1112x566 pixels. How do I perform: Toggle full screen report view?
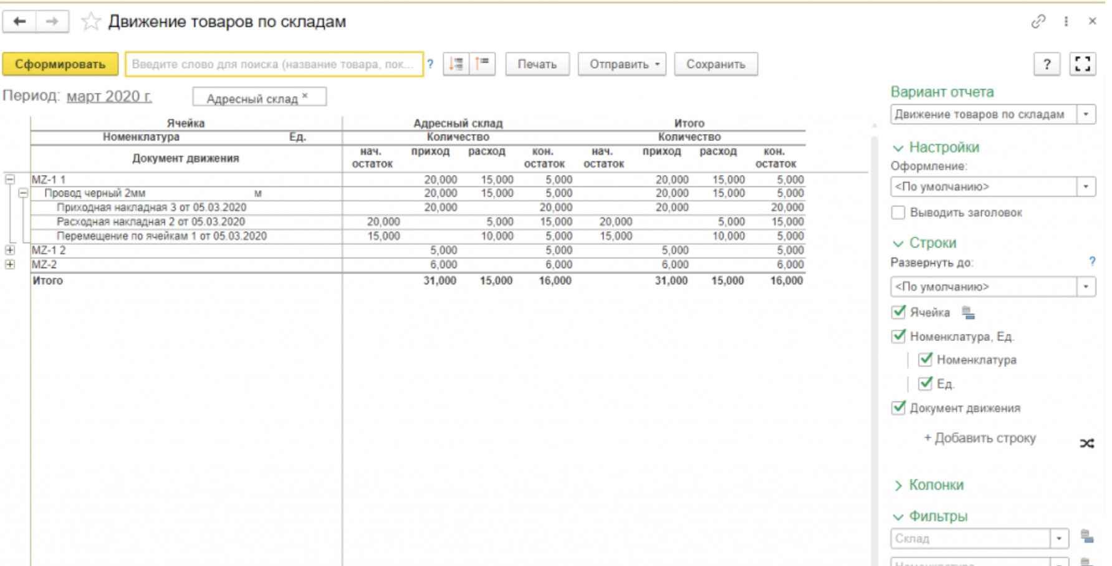[x=1083, y=64]
